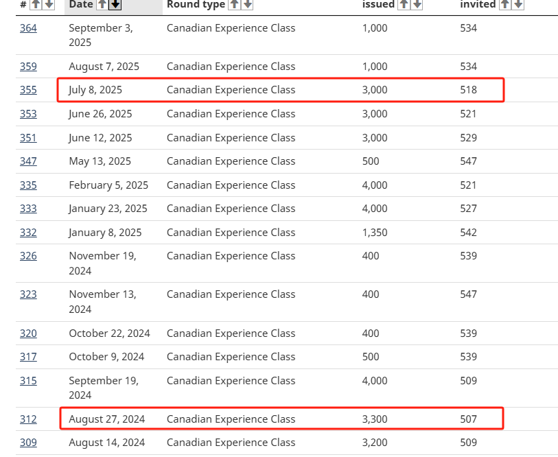
Task: Click the Round type column header text
Action: (x=196, y=5)
